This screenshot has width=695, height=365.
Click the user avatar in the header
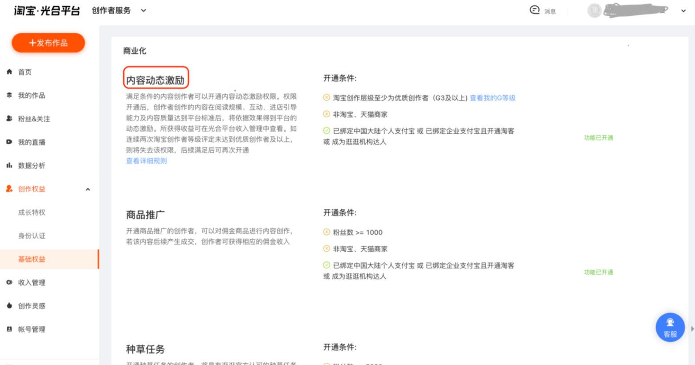pyautogui.click(x=594, y=11)
